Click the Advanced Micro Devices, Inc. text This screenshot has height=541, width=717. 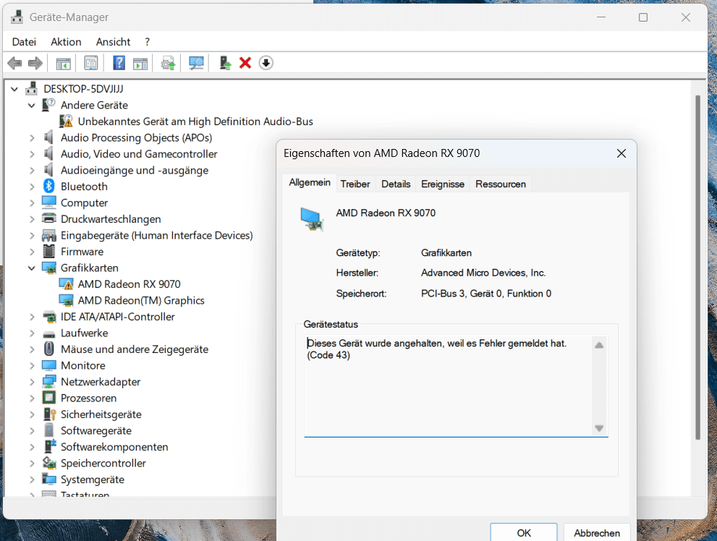click(483, 273)
